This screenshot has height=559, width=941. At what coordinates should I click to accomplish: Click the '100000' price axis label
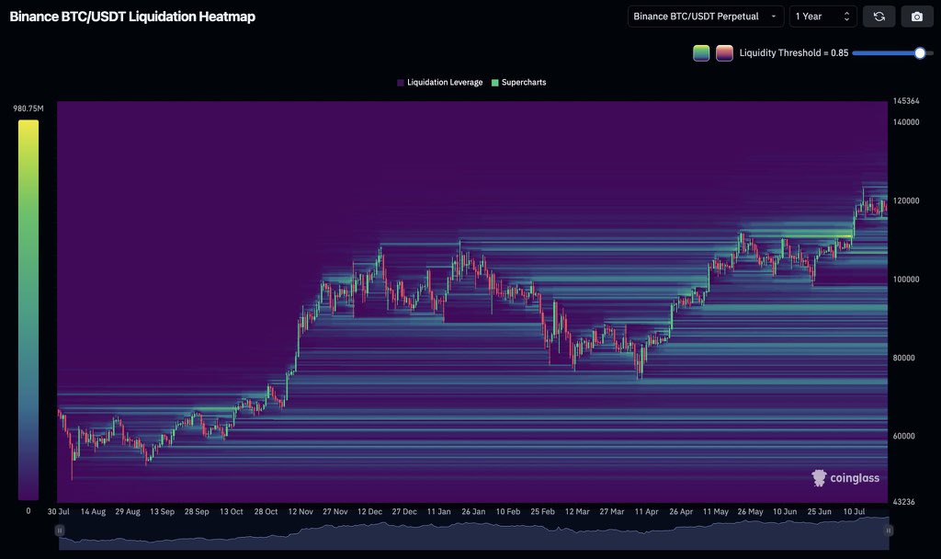pos(905,279)
